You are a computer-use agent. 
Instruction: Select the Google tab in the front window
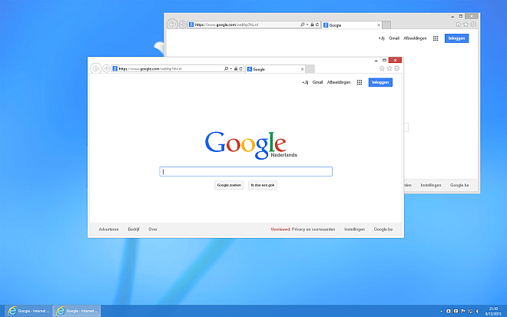pyautogui.click(x=274, y=69)
